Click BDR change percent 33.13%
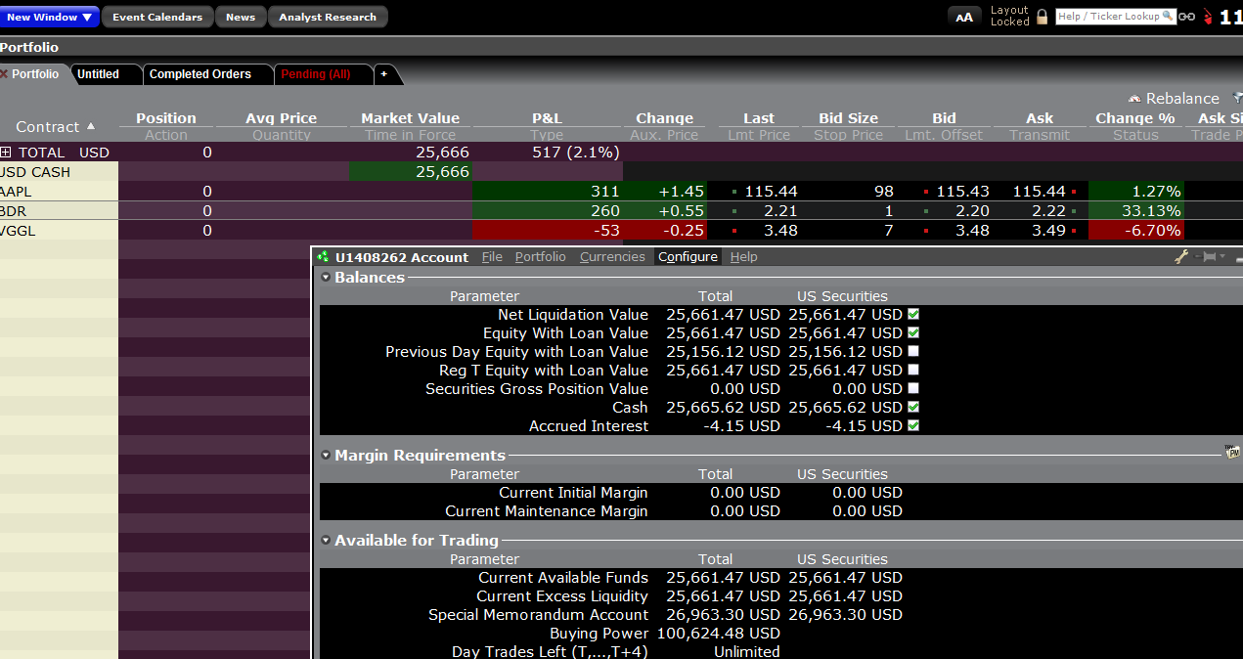Image resolution: width=1243 pixels, height=659 pixels. pyautogui.click(x=1149, y=211)
